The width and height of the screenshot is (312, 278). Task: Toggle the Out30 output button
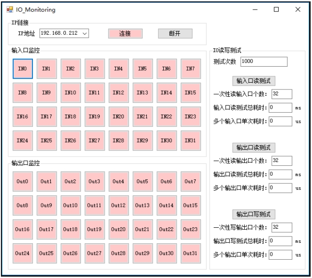(167, 253)
